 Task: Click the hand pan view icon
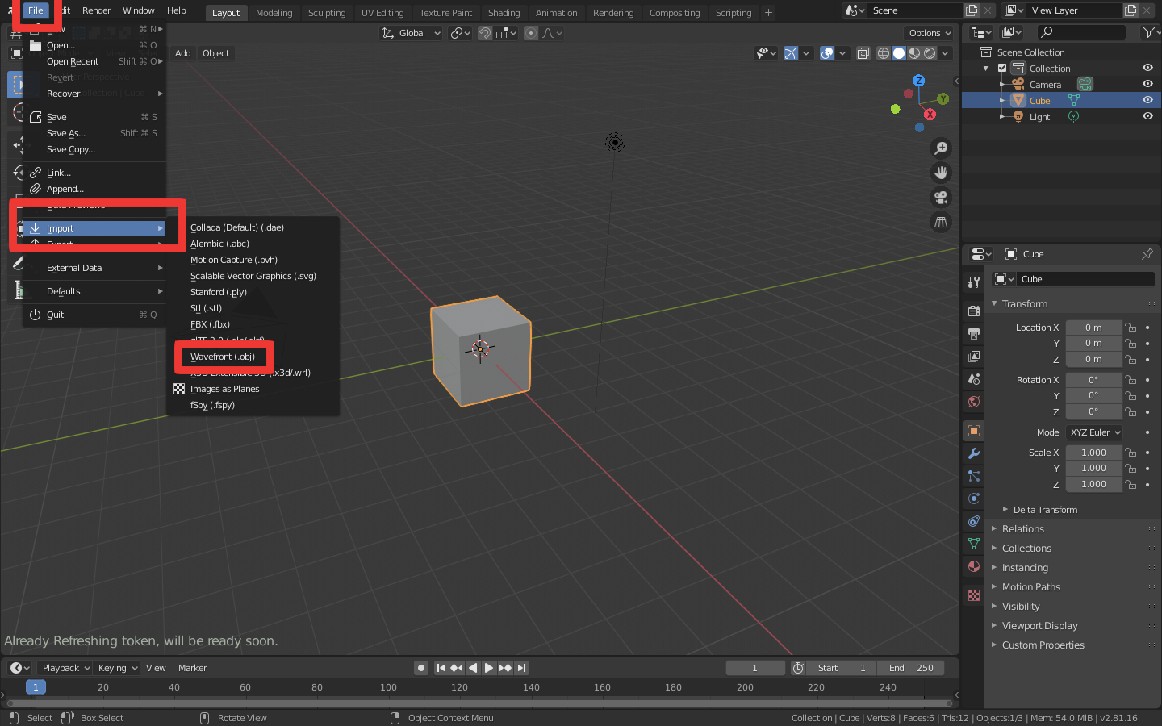(941, 173)
